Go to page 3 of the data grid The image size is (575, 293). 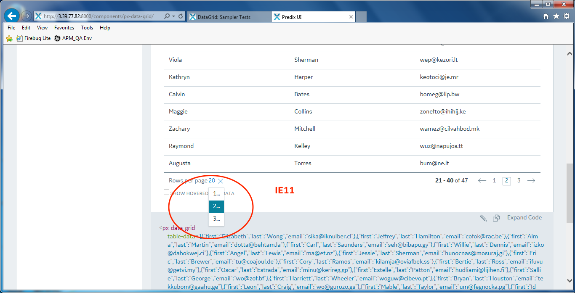[519, 180]
